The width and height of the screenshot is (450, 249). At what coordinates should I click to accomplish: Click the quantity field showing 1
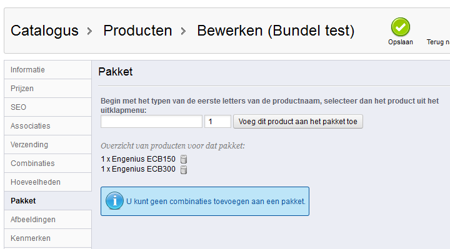point(217,122)
